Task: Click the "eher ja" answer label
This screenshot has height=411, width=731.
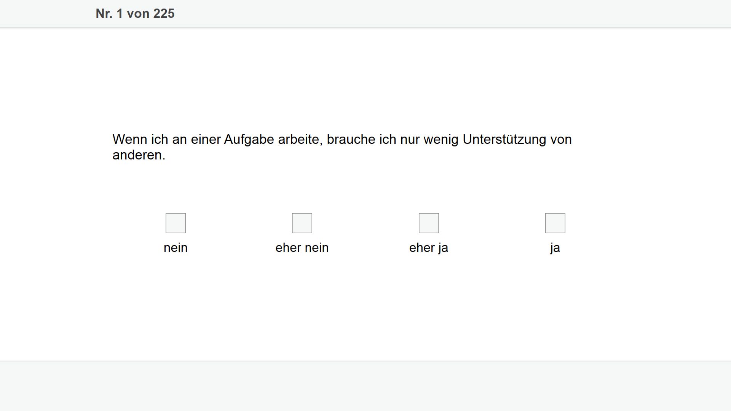Action: [x=429, y=248]
